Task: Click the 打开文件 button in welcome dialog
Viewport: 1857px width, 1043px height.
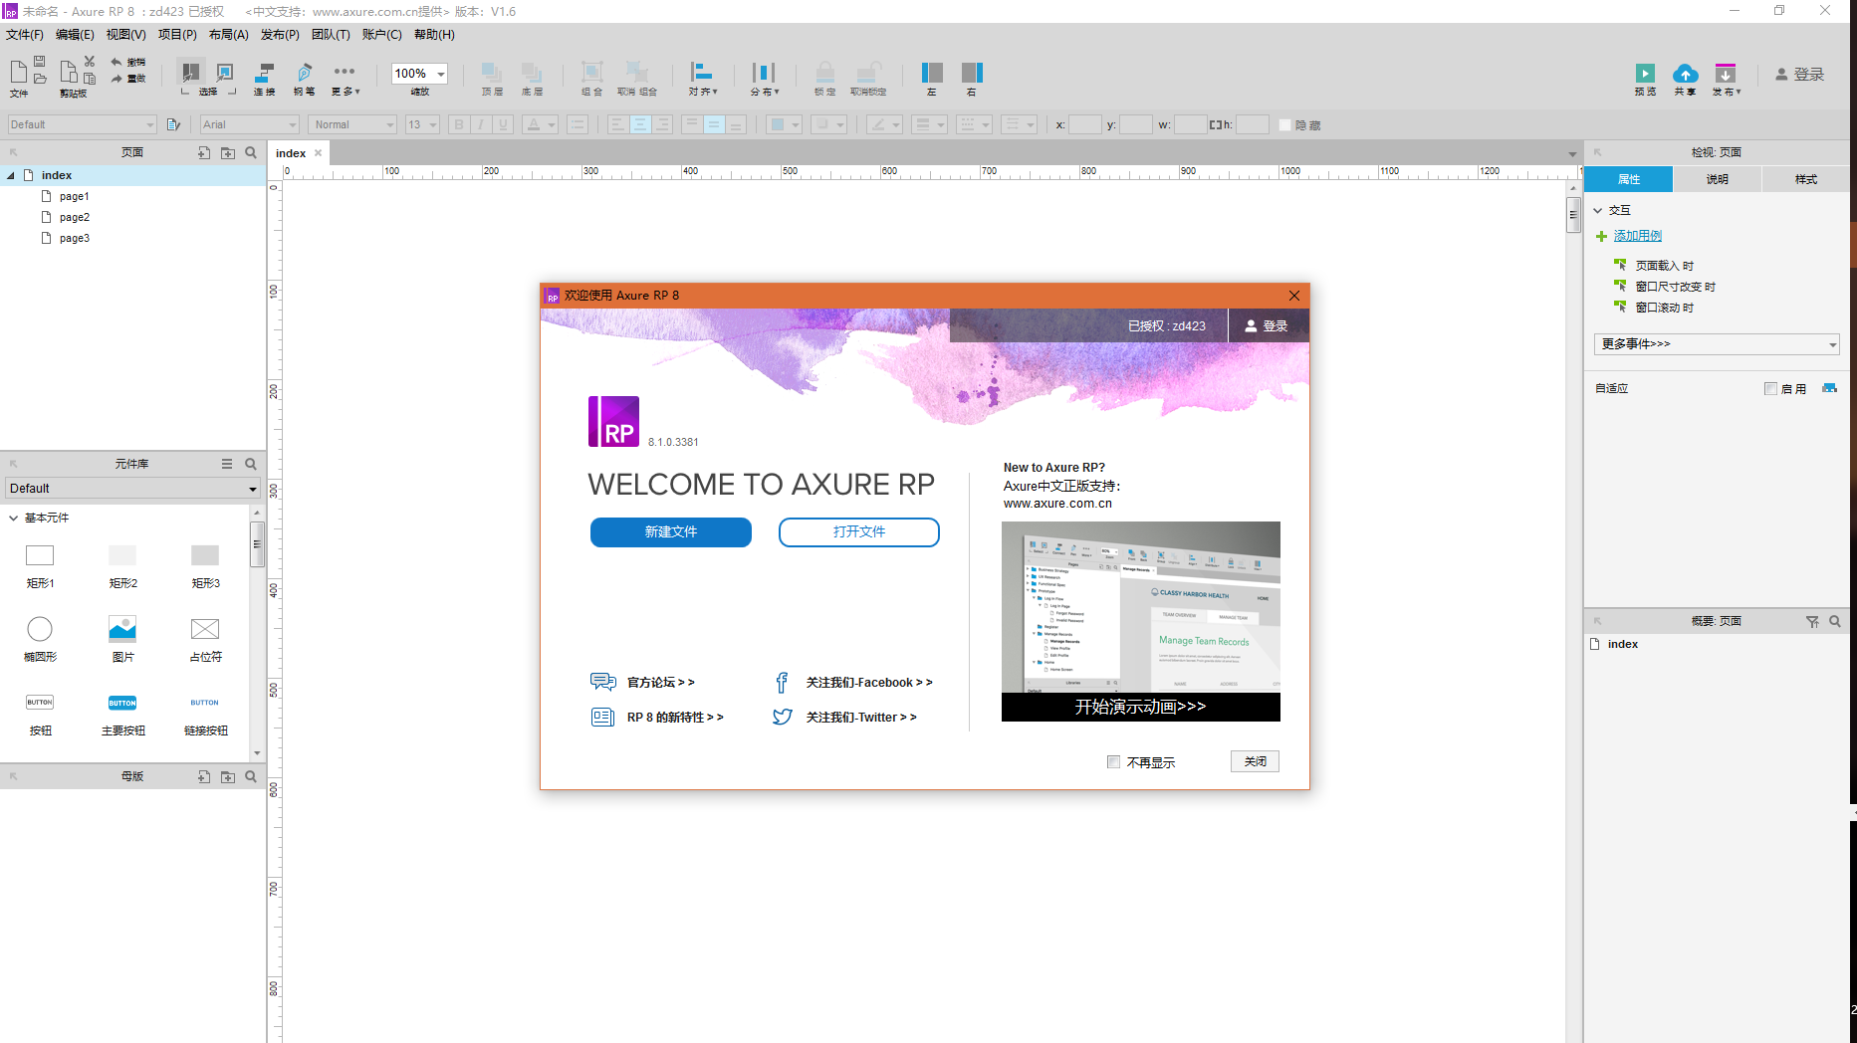Action: 859,532
